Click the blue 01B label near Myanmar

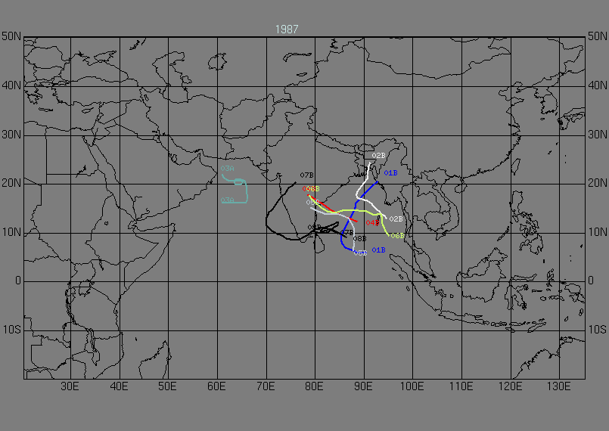390,173
